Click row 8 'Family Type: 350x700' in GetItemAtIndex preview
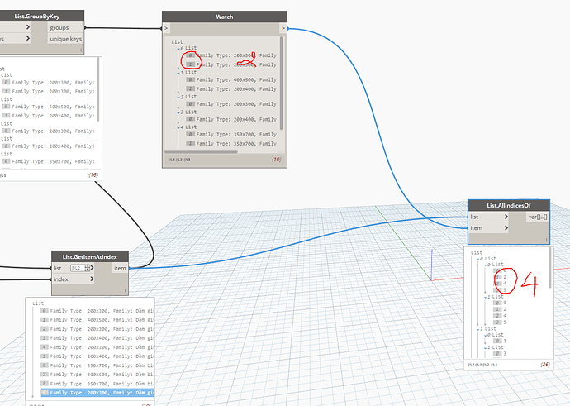 [97, 384]
